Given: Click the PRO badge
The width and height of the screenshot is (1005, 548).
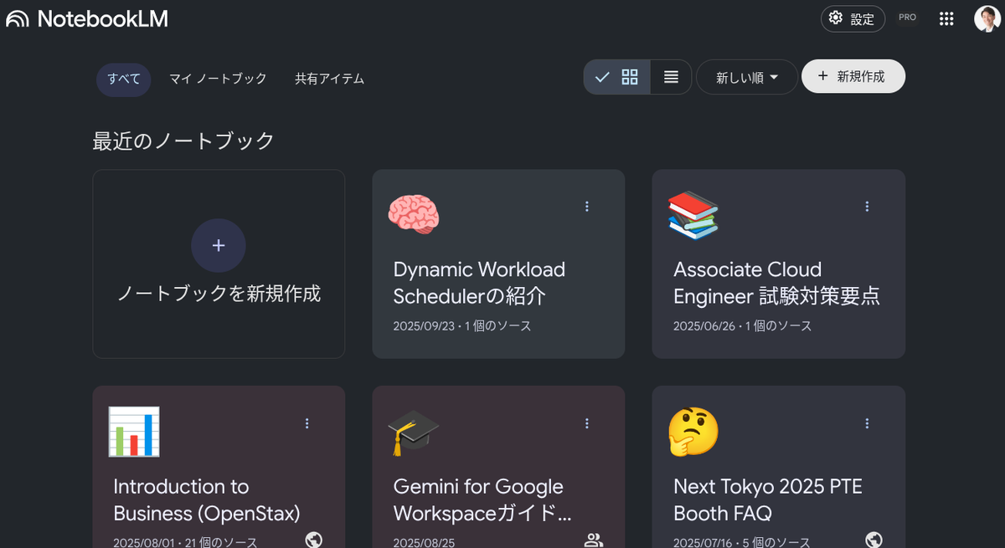Looking at the screenshot, I should tap(907, 18).
